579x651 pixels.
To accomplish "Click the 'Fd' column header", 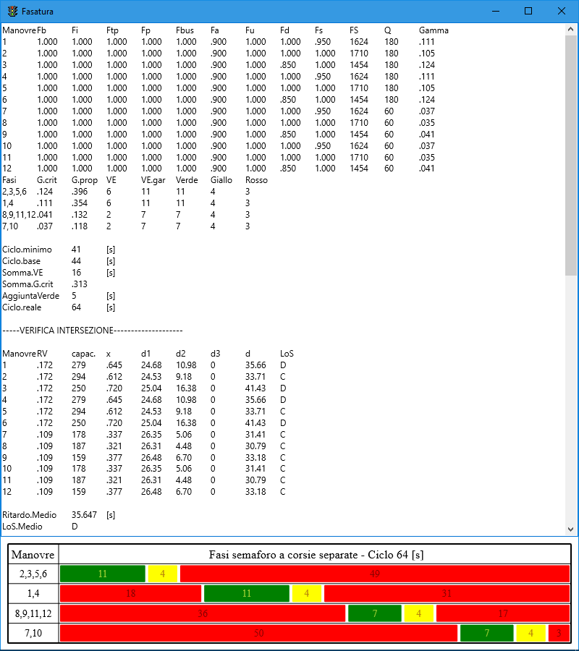I will 284,30.
